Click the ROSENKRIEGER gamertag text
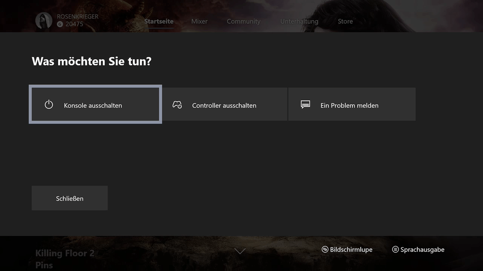 (x=77, y=17)
